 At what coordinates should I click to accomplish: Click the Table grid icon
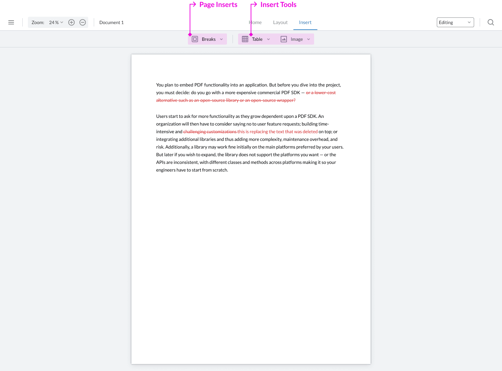coord(245,39)
